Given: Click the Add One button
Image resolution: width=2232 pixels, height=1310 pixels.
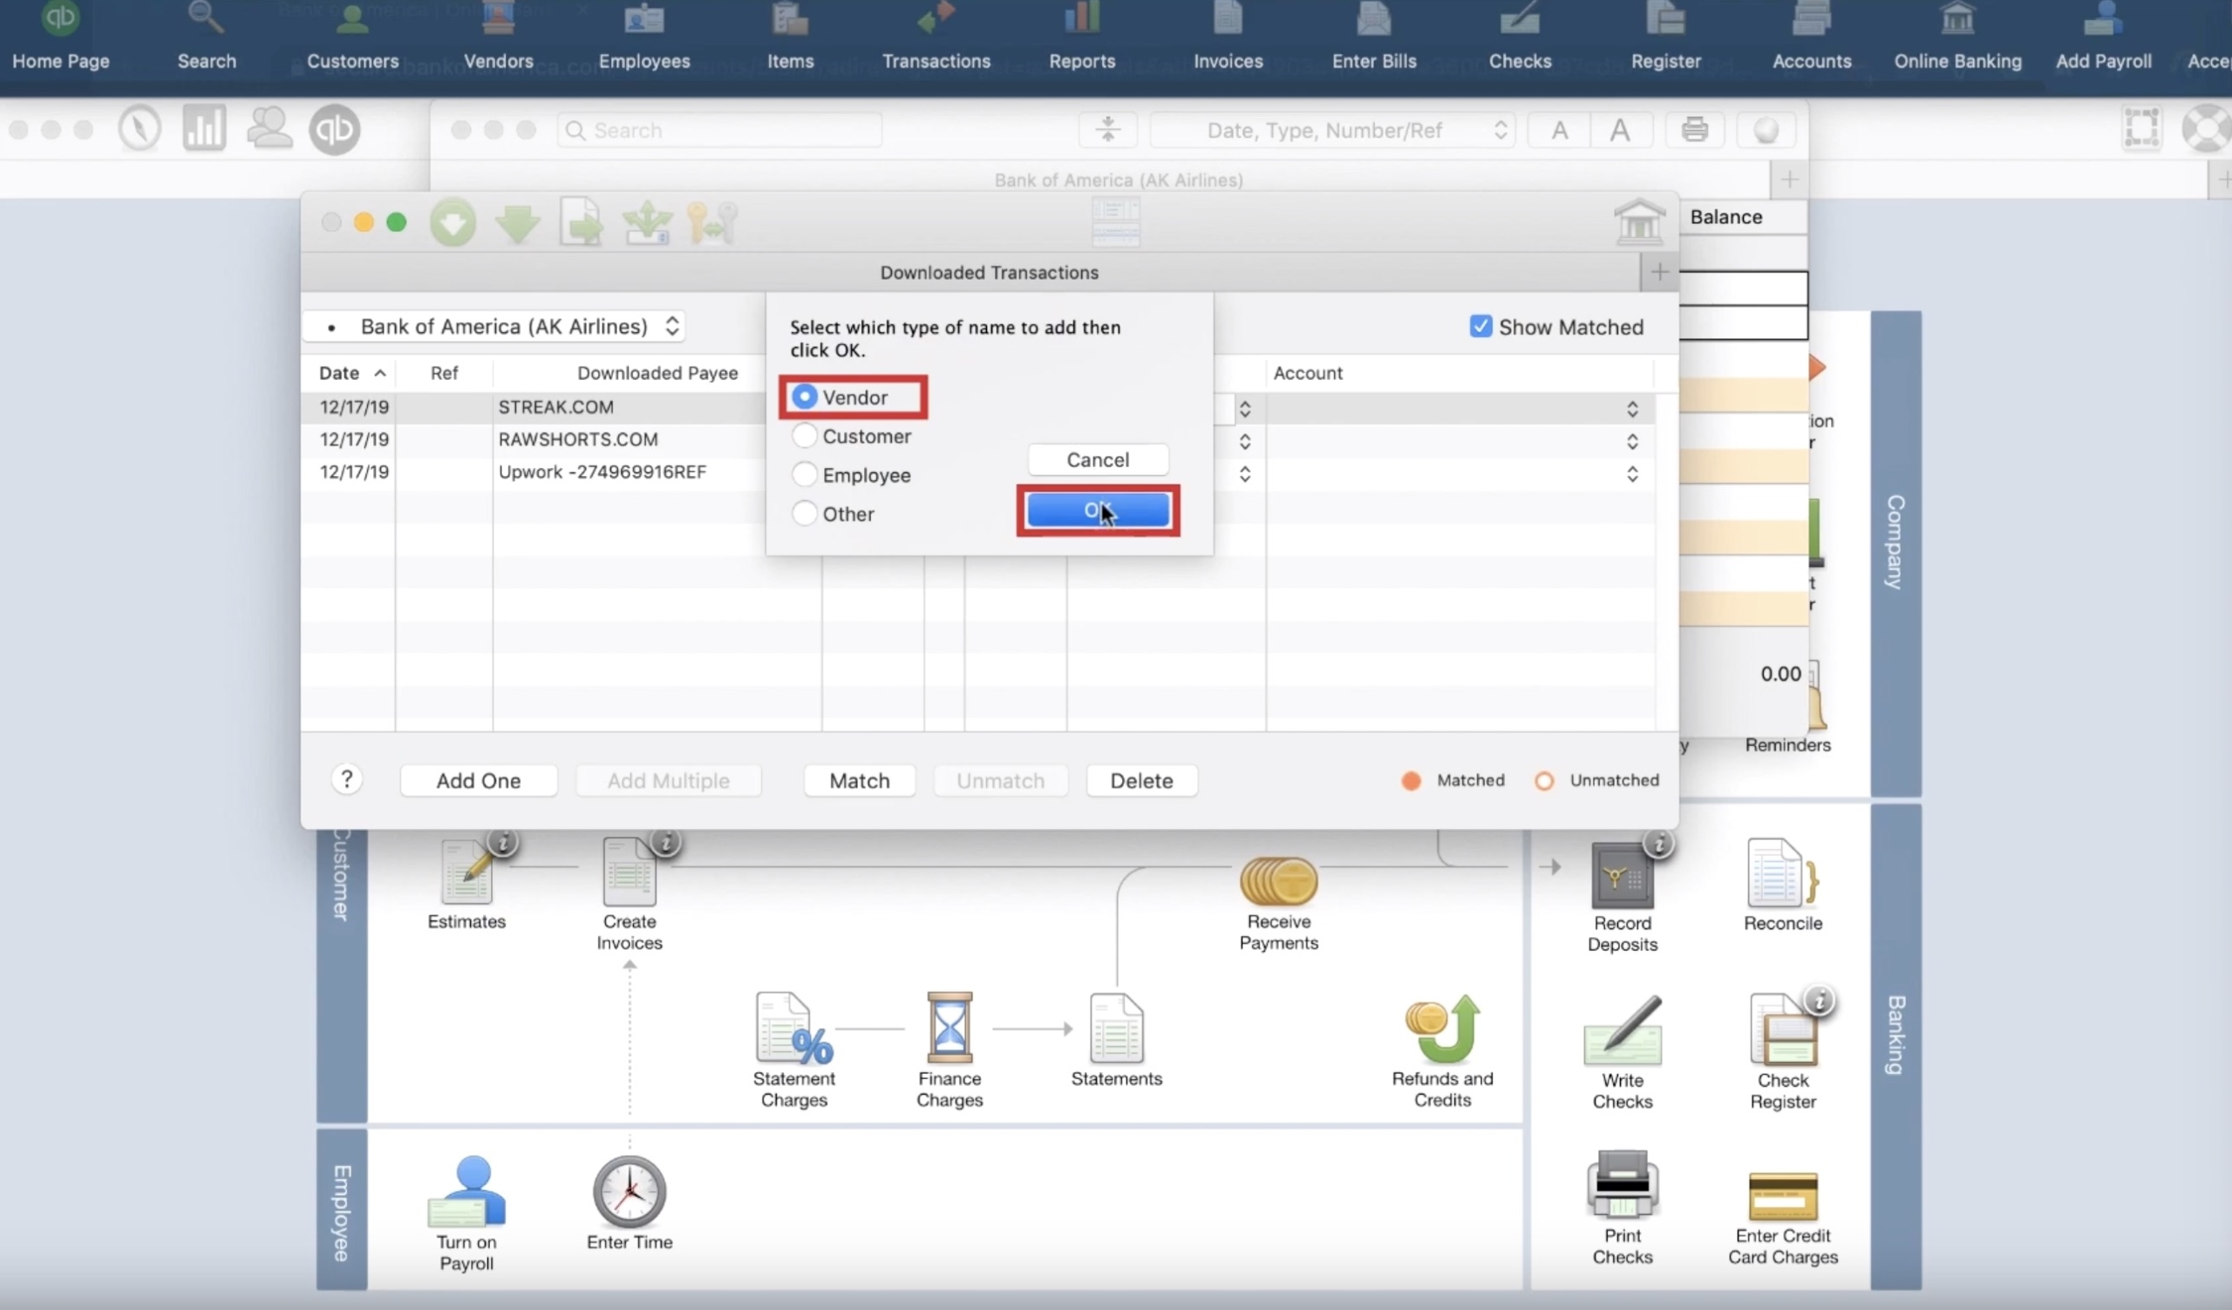Looking at the screenshot, I should click(479, 781).
